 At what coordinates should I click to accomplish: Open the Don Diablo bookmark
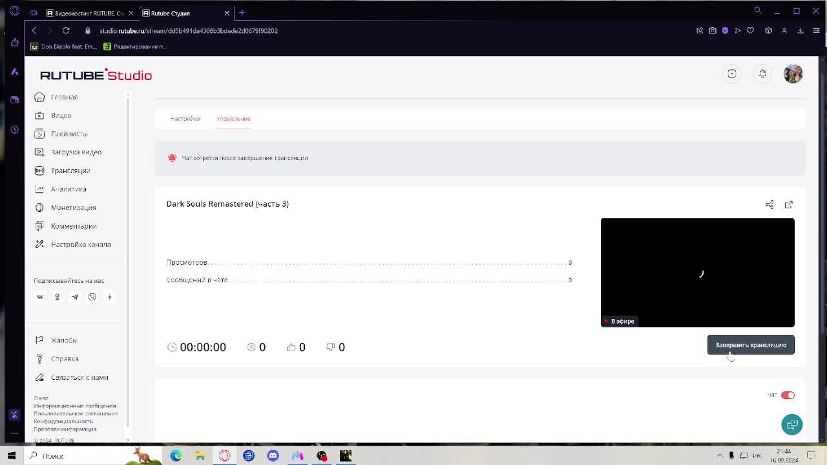click(x=63, y=46)
